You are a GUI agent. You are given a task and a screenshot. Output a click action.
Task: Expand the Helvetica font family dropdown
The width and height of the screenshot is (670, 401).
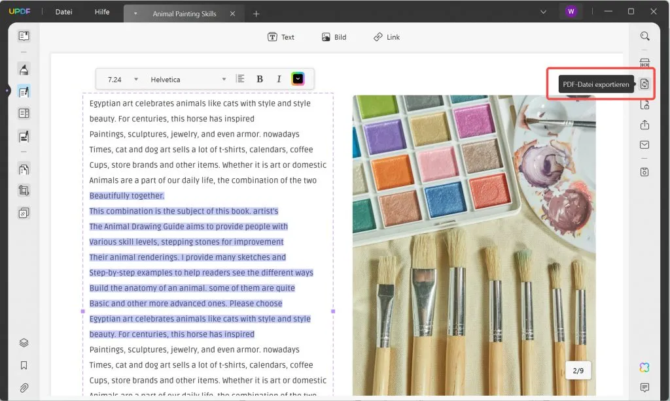224,79
